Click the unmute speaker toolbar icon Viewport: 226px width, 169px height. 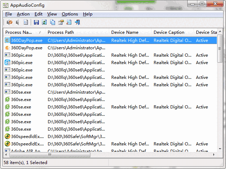tap(17, 22)
